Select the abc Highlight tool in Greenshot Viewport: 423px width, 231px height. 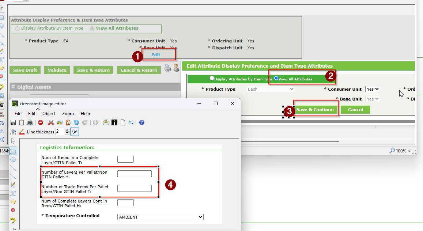[x=13, y=220]
